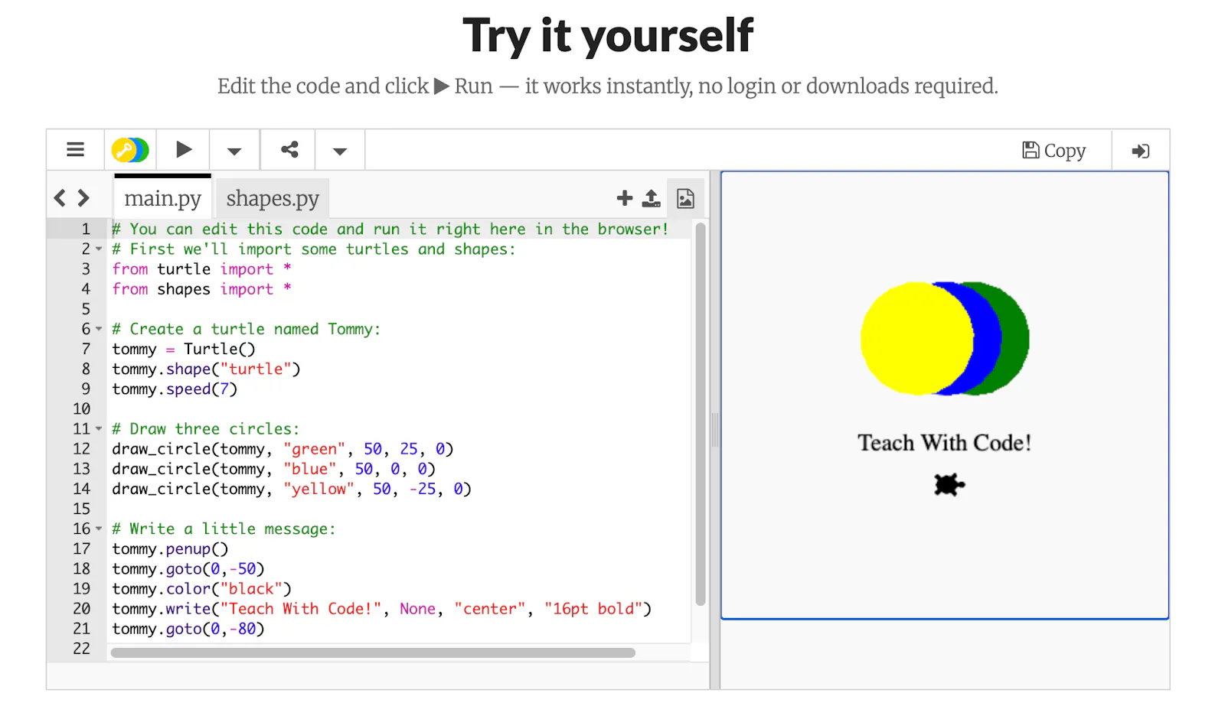
Task: Switch to the shapes.py tab
Action: point(273,198)
